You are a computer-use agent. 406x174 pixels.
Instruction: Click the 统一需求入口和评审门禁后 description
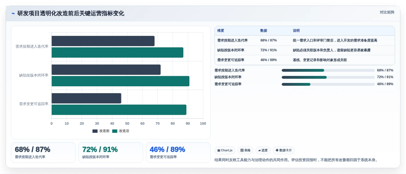[x=335, y=40]
